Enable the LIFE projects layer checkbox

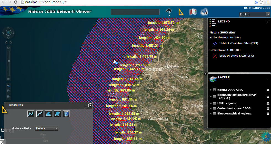[215, 103]
